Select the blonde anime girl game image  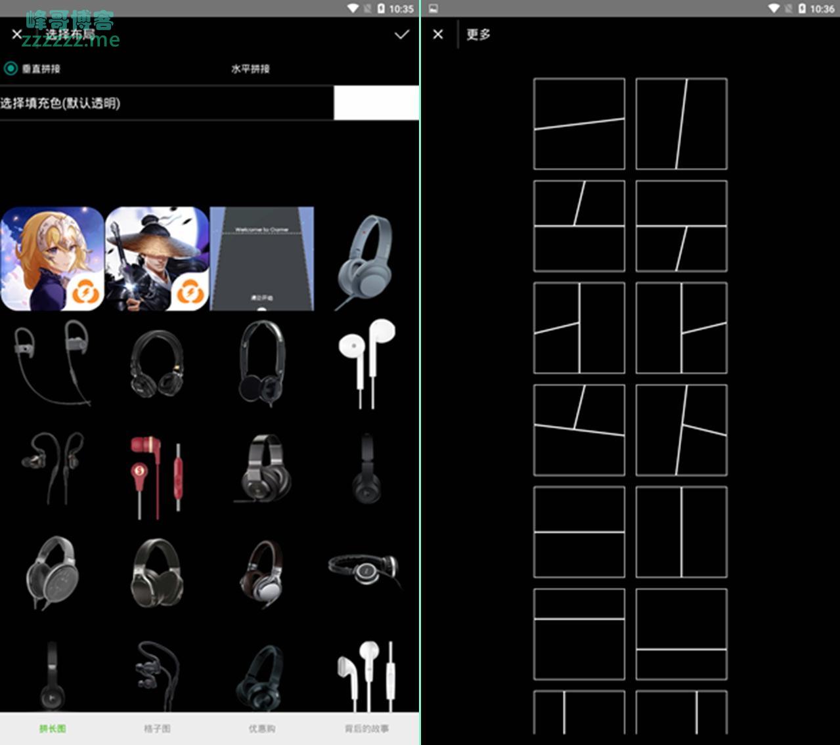53,259
